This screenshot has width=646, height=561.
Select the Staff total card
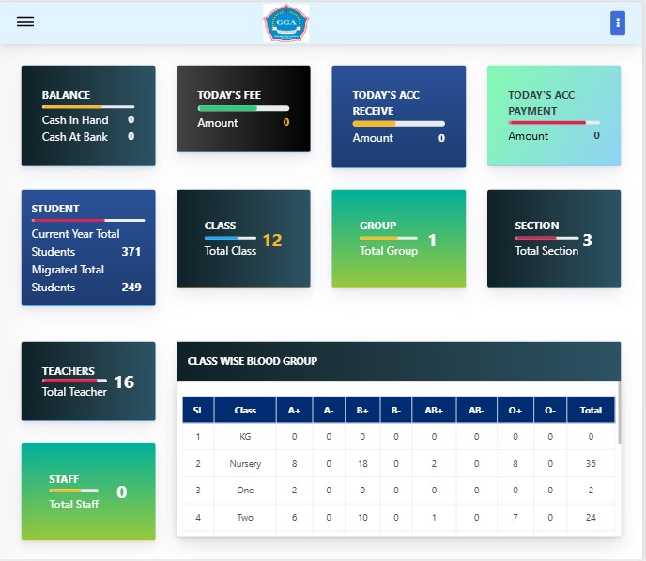tap(88, 491)
